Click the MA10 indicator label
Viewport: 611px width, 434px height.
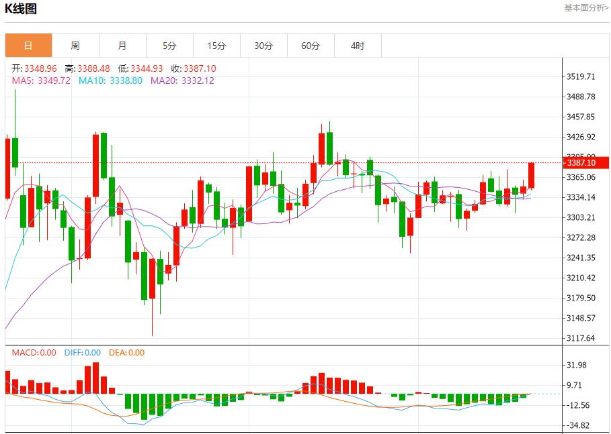pos(110,80)
